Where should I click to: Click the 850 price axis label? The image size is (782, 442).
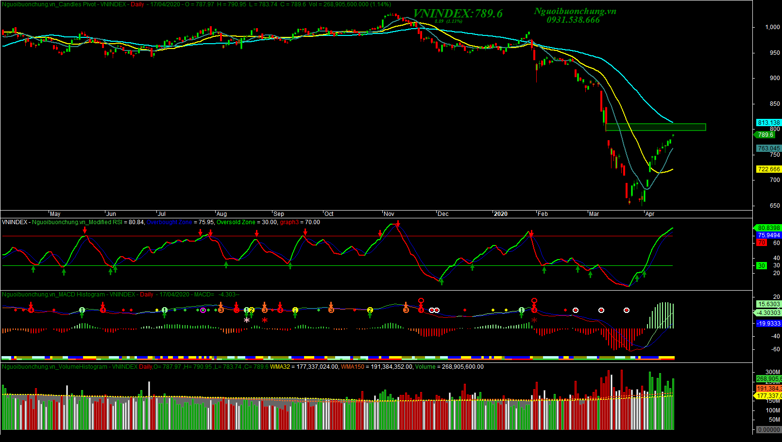click(774, 104)
